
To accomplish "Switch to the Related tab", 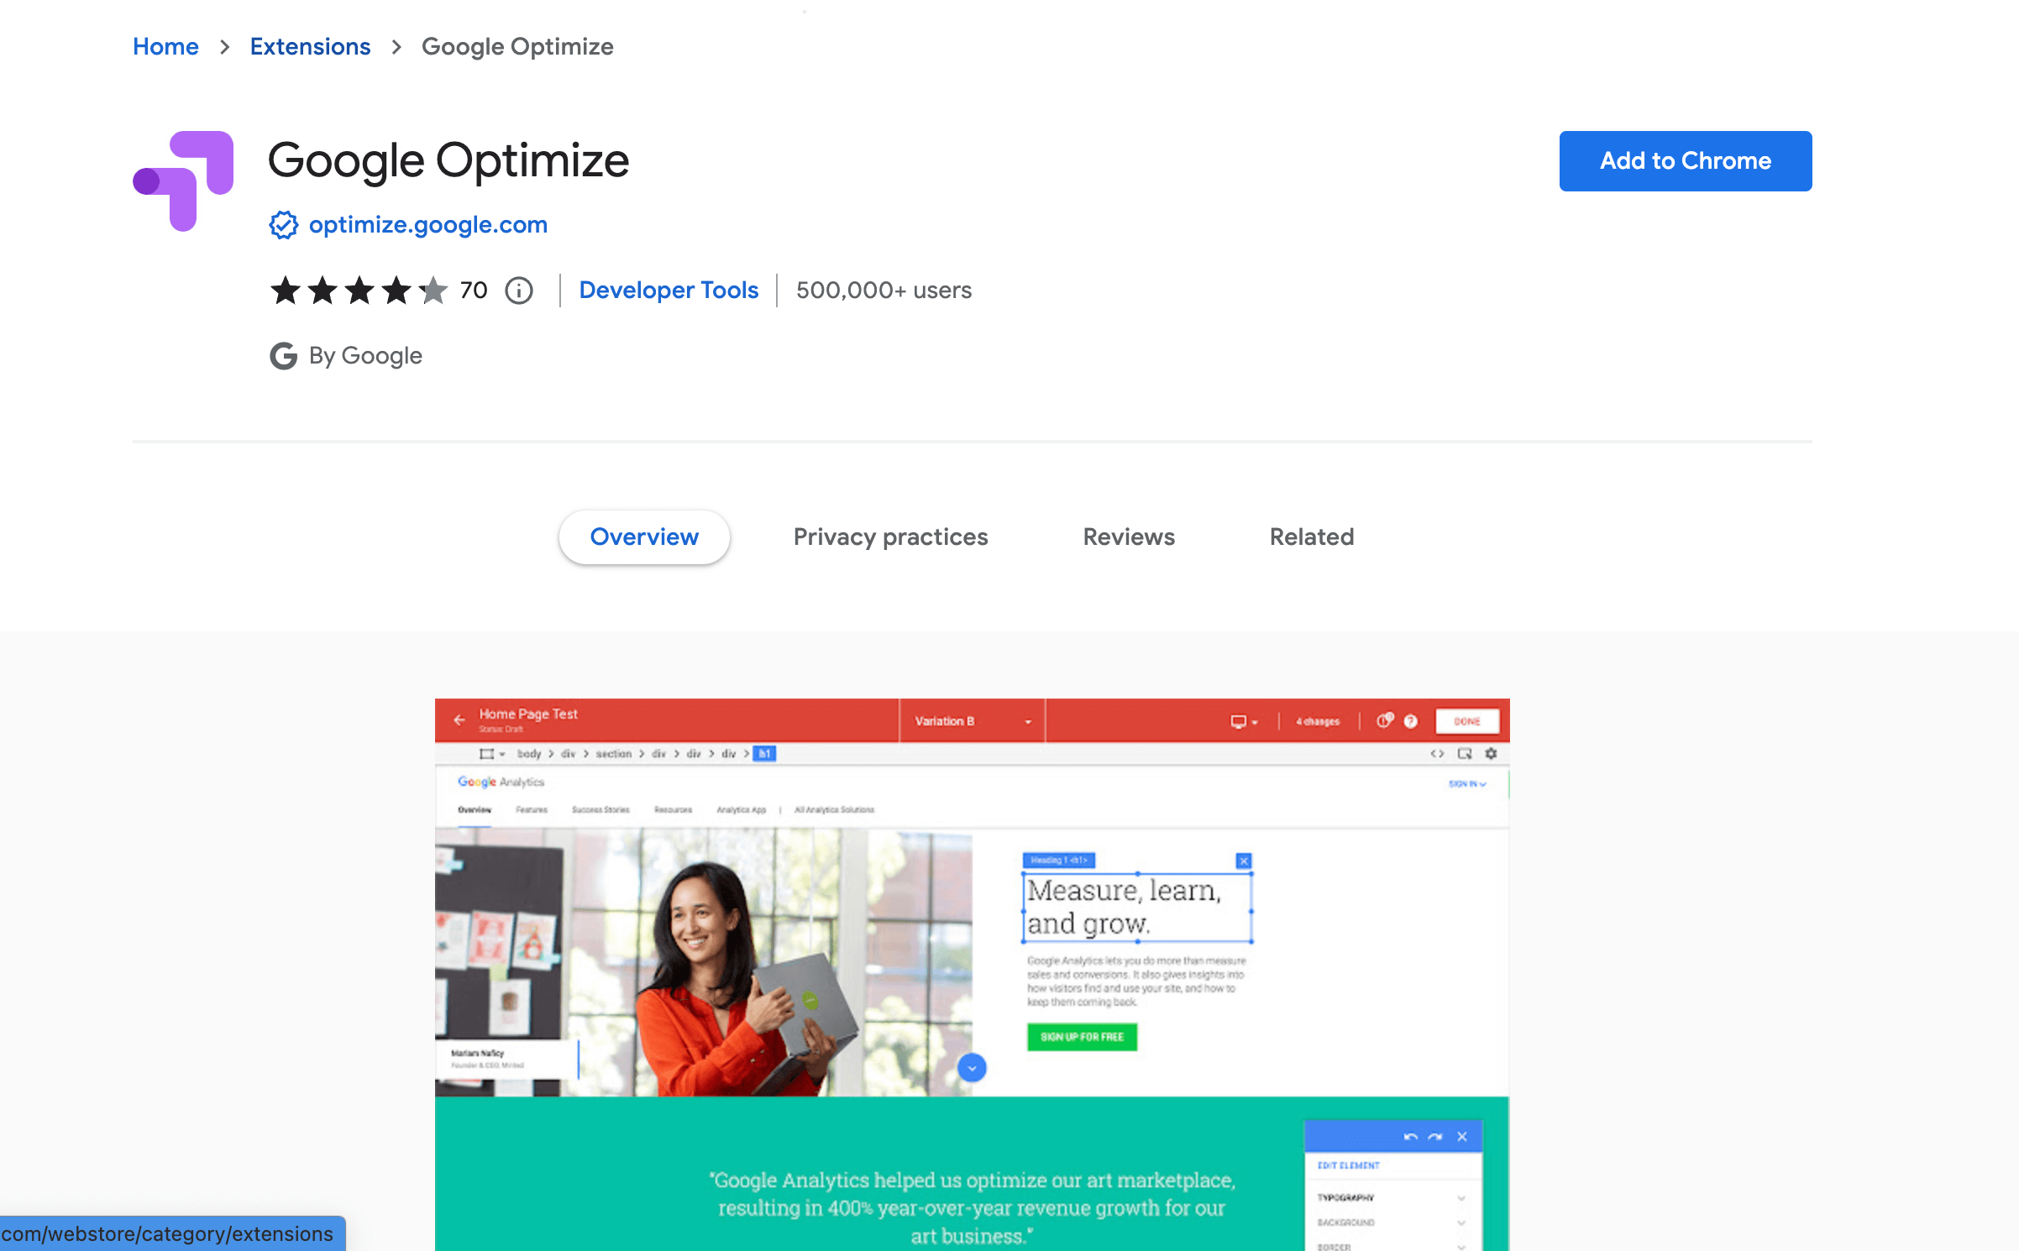I will tap(1312, 537).
